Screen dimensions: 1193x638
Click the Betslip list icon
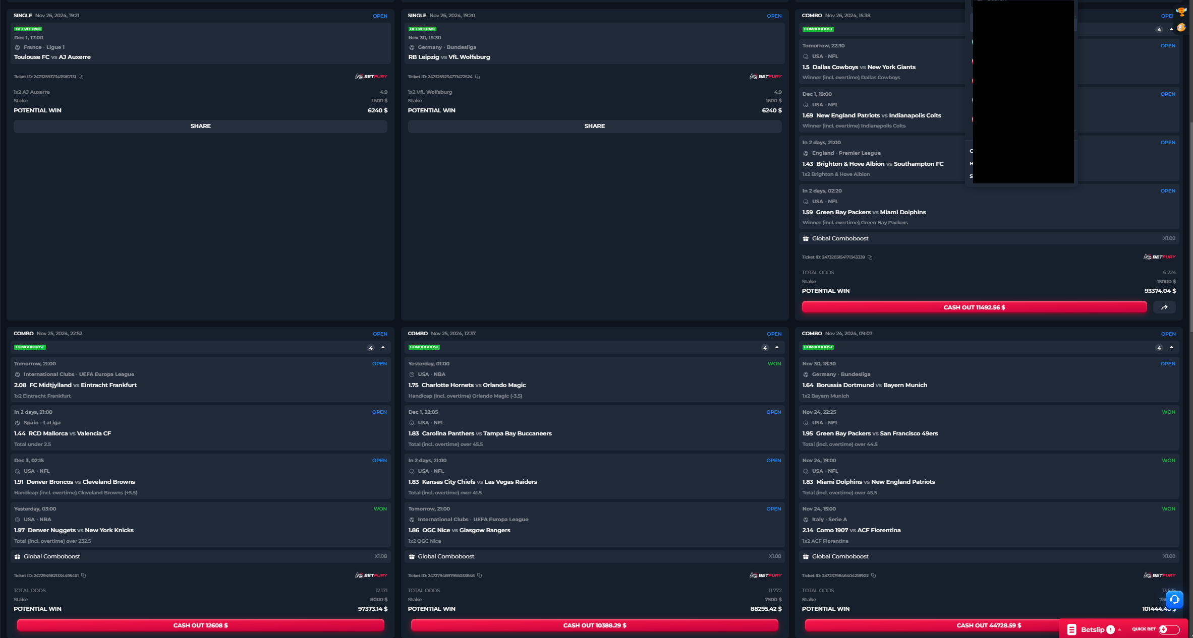(x=1072, y=629)
